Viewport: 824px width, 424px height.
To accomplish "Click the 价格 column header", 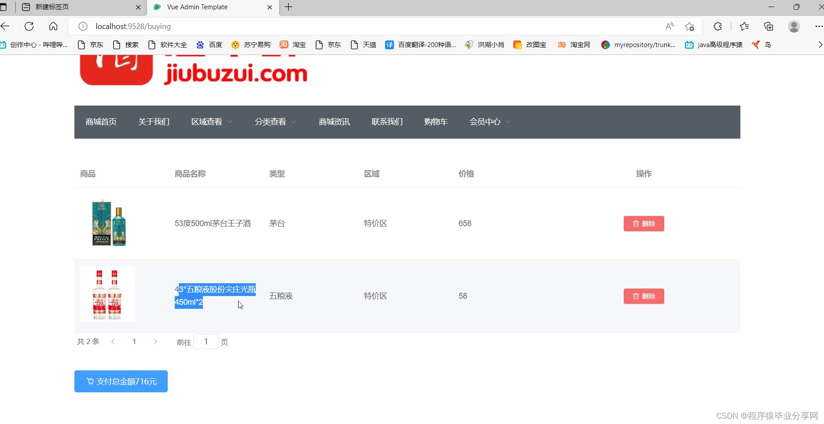I will [x=466, y=174].
